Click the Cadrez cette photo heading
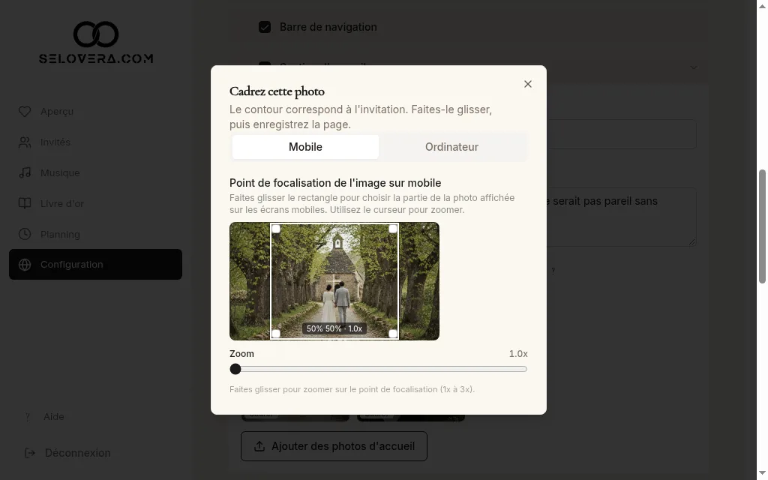 277,91
